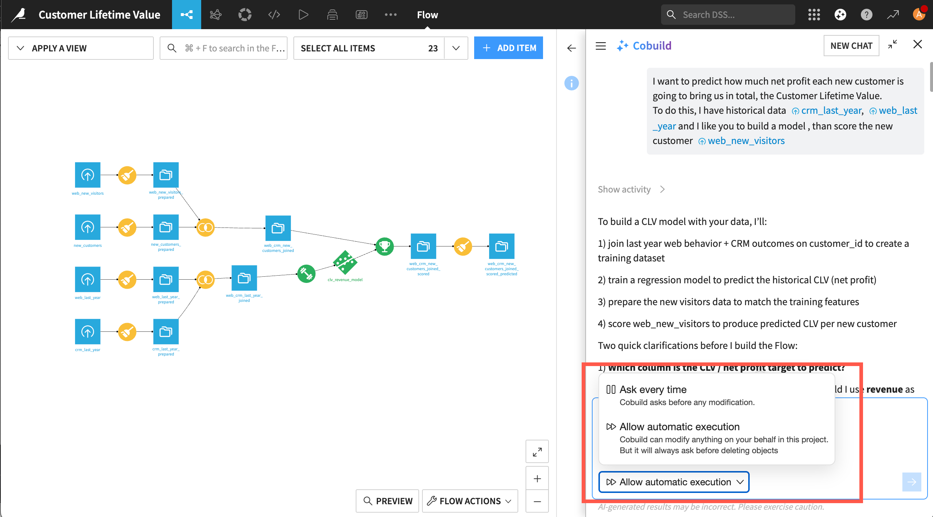Select the crm_last_year dataset node
The image size is (933, 517).
(x=87, y=331)
